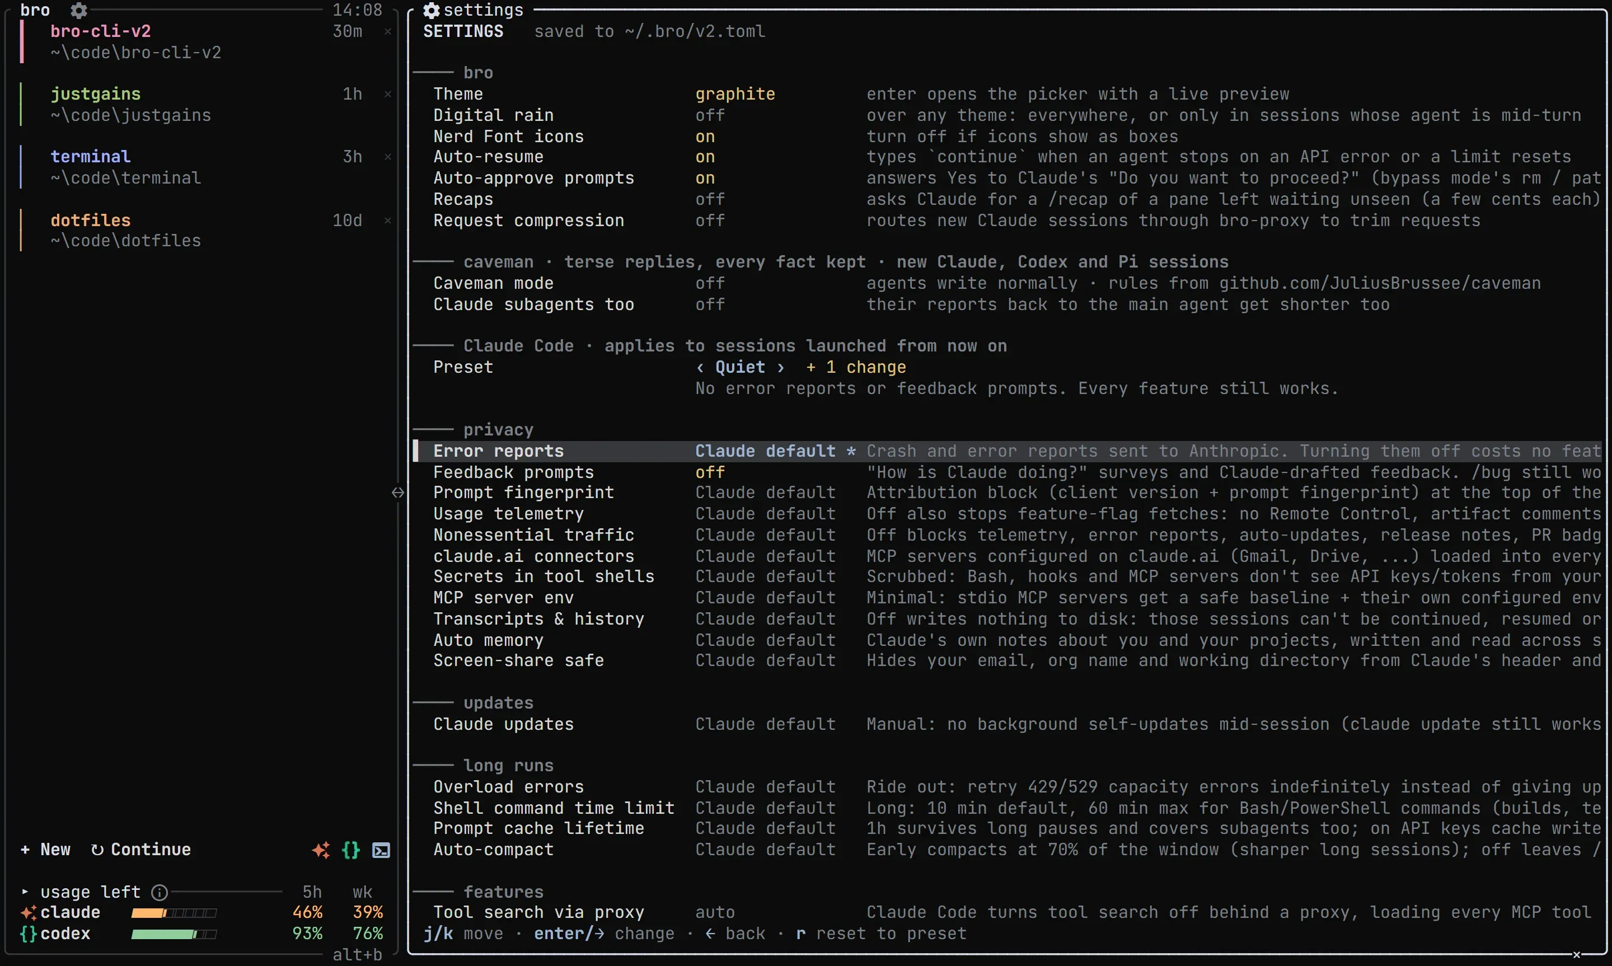Disable the Auto-resume setting

point(705,157)
